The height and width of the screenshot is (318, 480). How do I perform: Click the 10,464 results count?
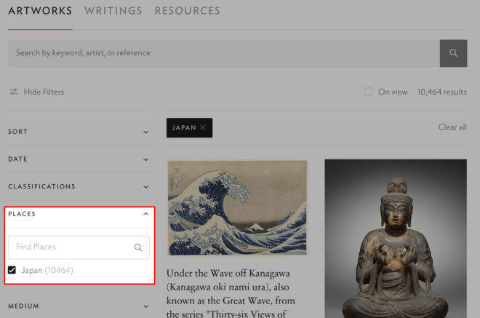[x=441, y=92]
